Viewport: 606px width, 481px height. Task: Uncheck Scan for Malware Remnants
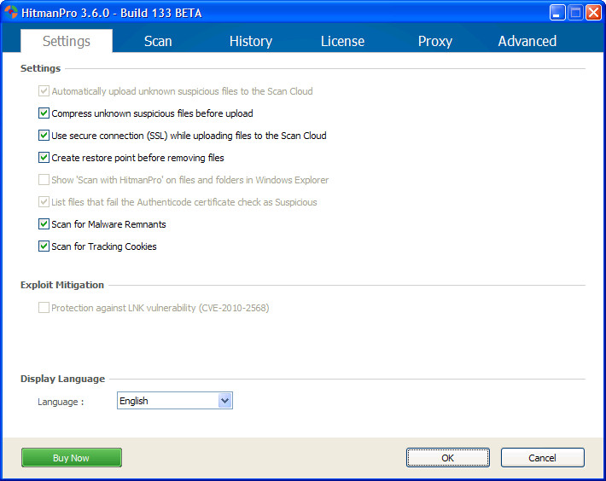44,224
